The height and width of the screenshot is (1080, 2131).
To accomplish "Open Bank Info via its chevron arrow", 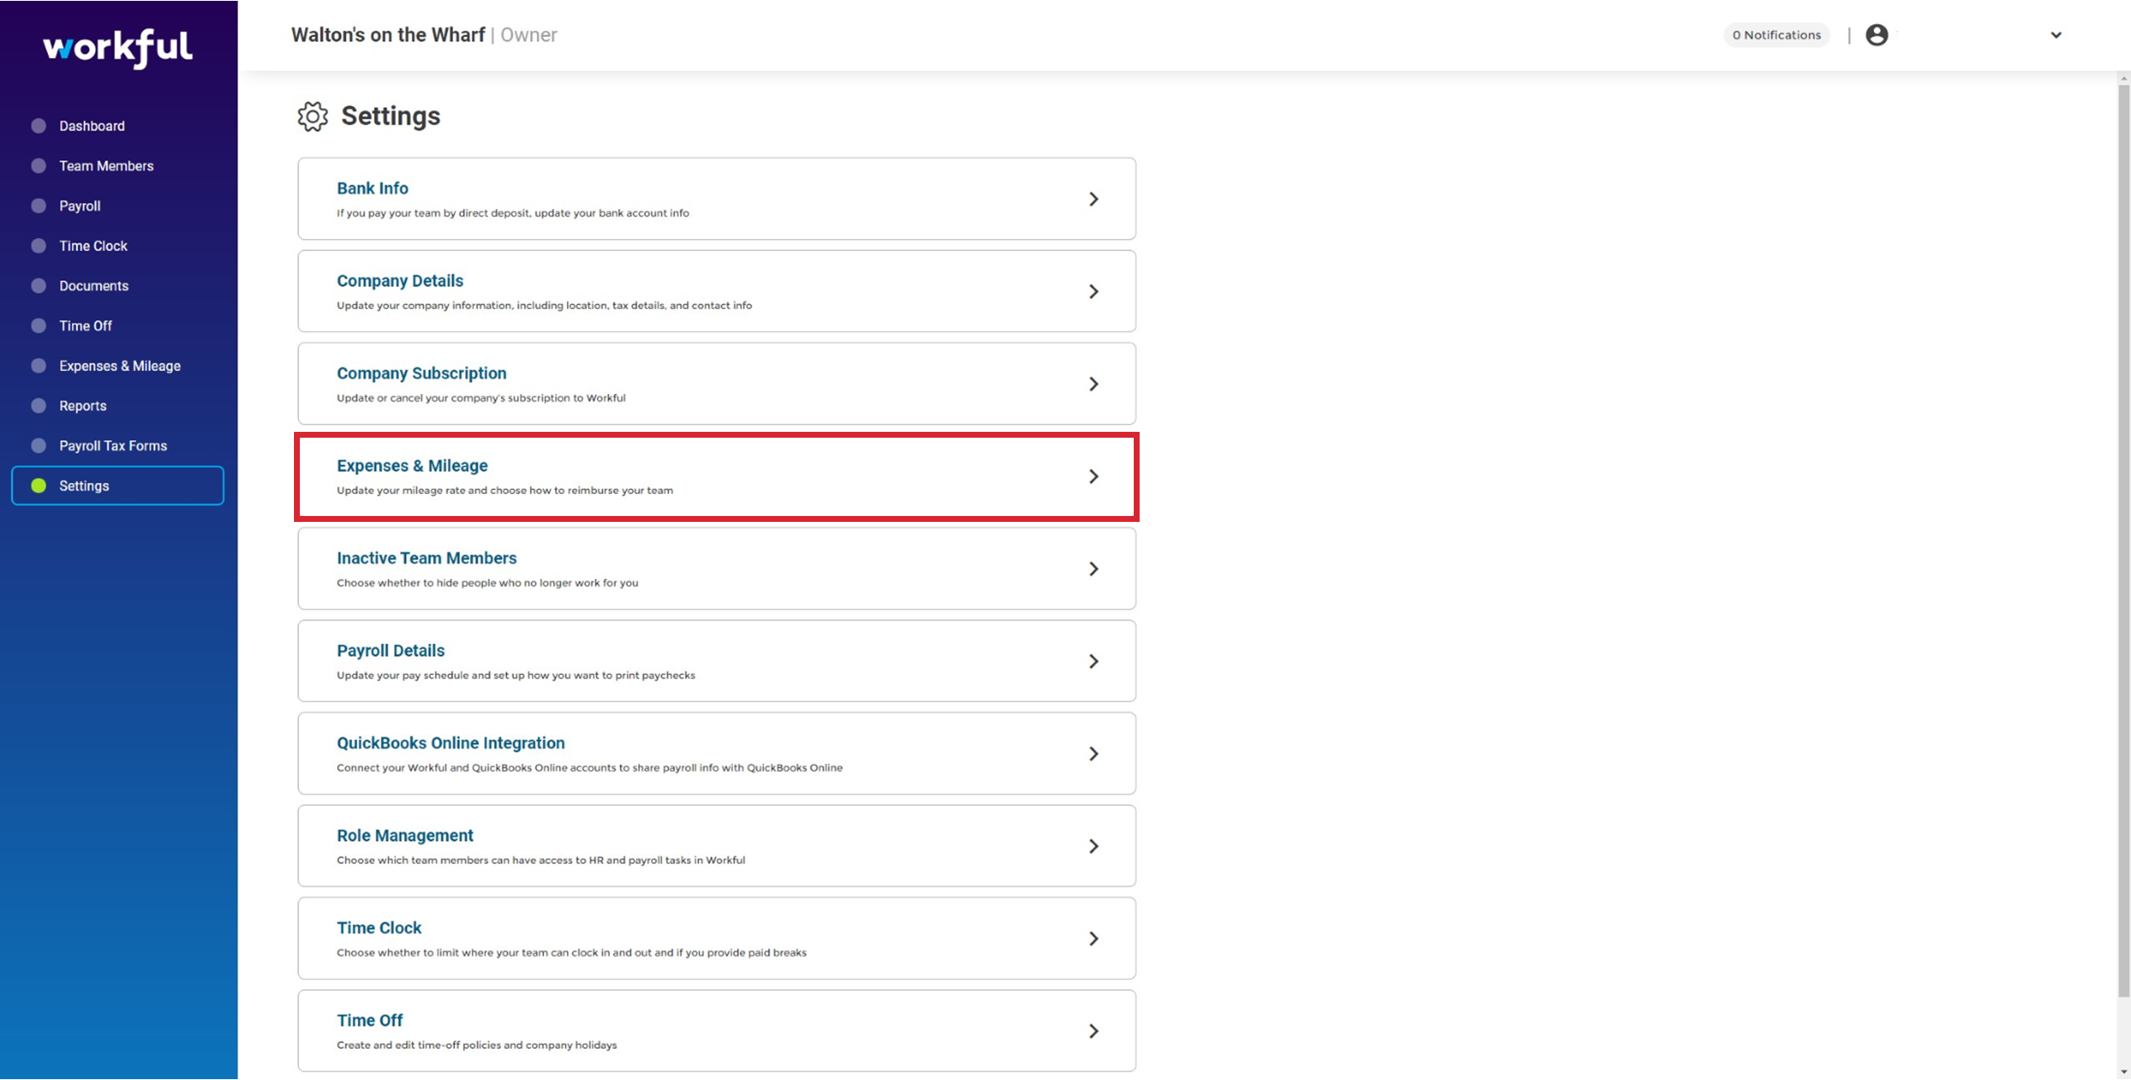I will pos(1093,199).
